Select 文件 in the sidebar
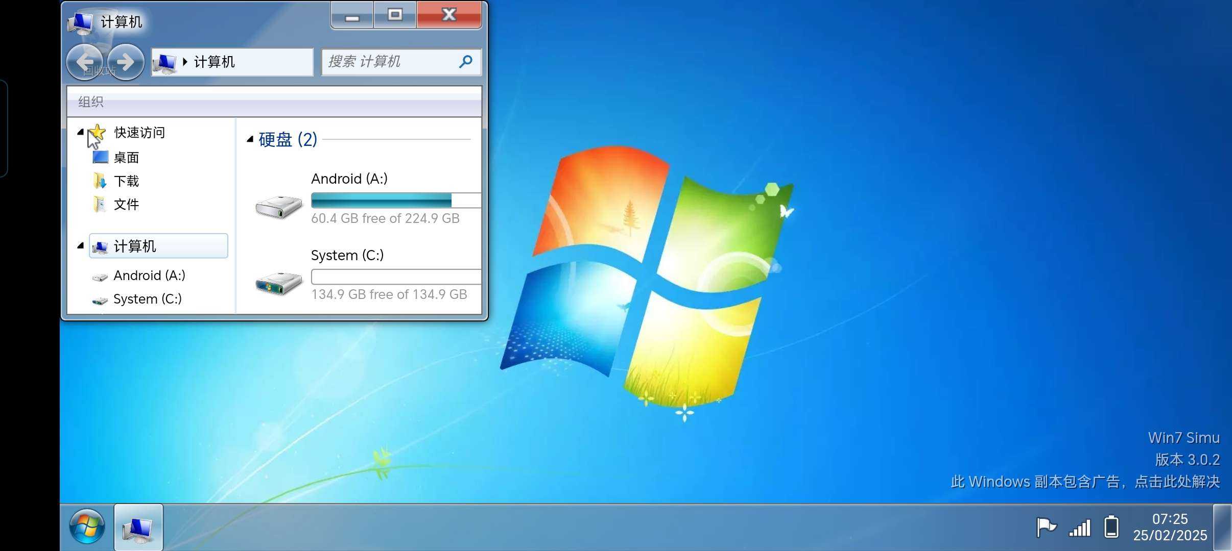This screenshot has width=1232, height=551. (x=126, y=205)
